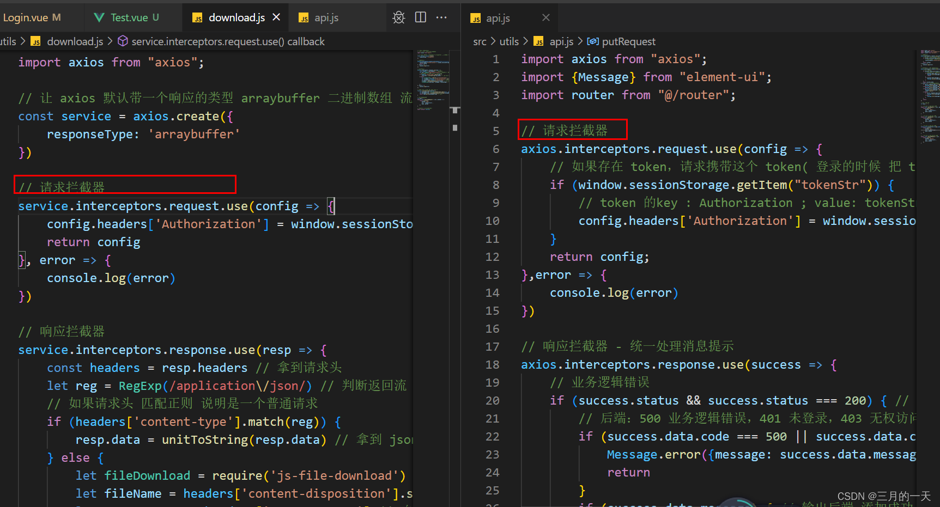Click 'console.log(error)' in download.js
The height and width of the screenshot is (507, 940).
tap(111, 278)
